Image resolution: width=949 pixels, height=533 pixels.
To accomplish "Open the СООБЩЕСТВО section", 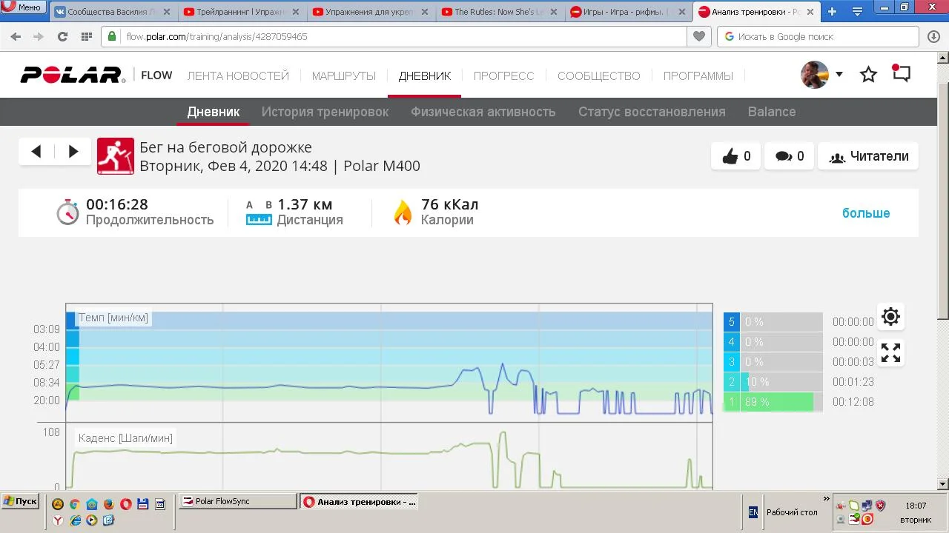I will click(599, 76).
